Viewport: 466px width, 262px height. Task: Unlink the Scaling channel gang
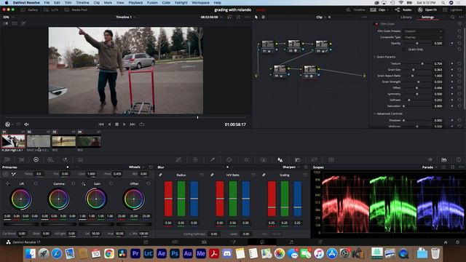pyautogui.click(x=264, y=175)
